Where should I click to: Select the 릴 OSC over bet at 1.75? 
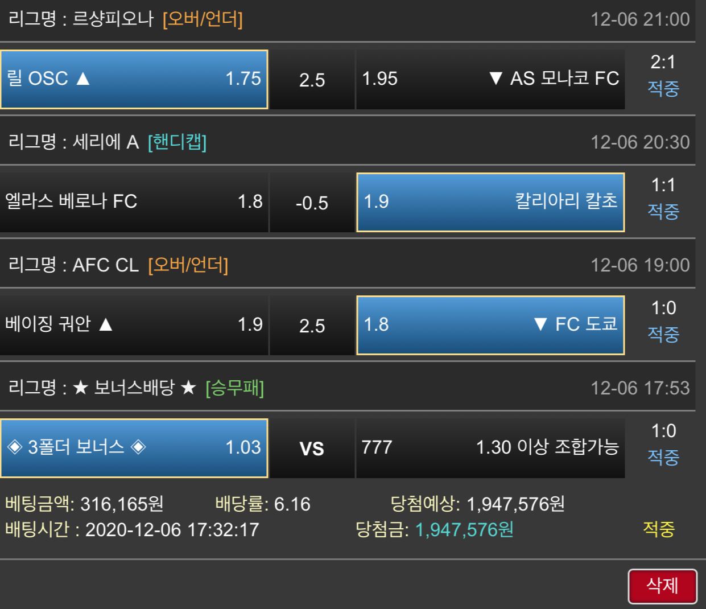coord(134,79)
